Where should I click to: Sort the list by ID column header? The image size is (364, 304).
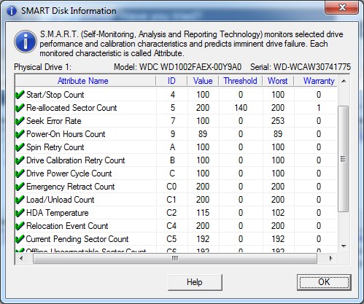[171, 81]
